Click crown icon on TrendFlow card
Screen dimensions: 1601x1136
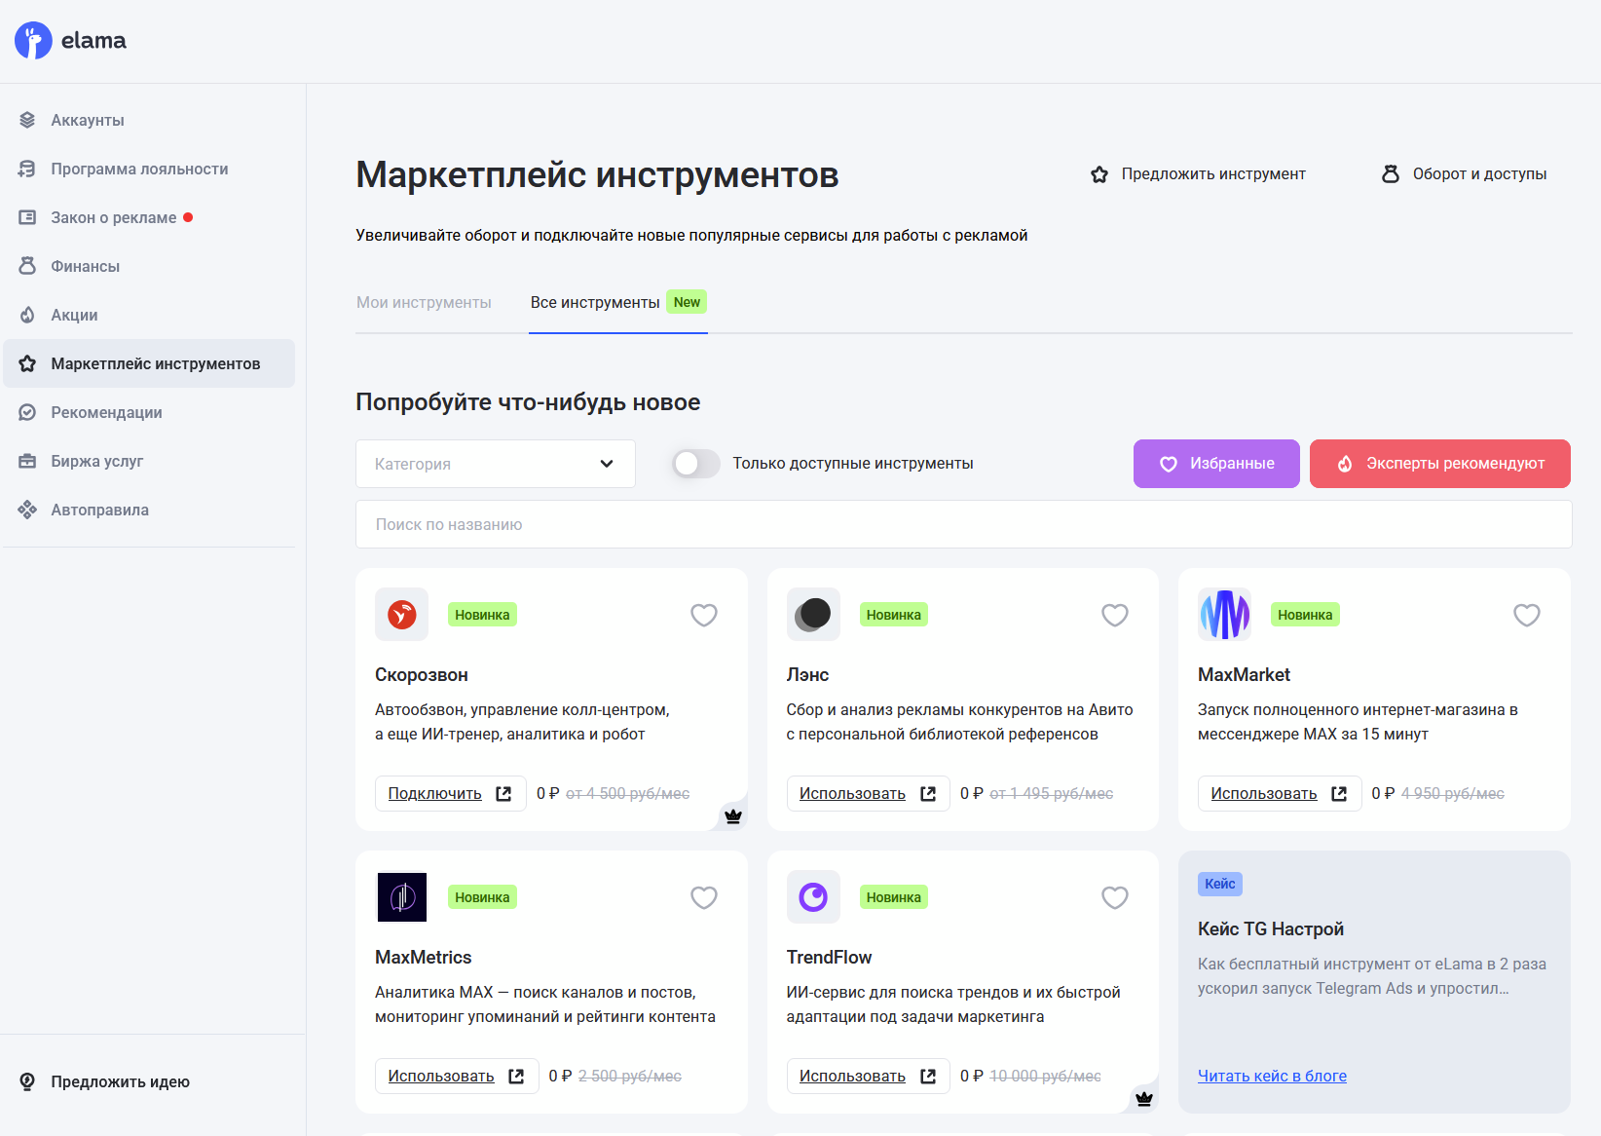1144,1099
